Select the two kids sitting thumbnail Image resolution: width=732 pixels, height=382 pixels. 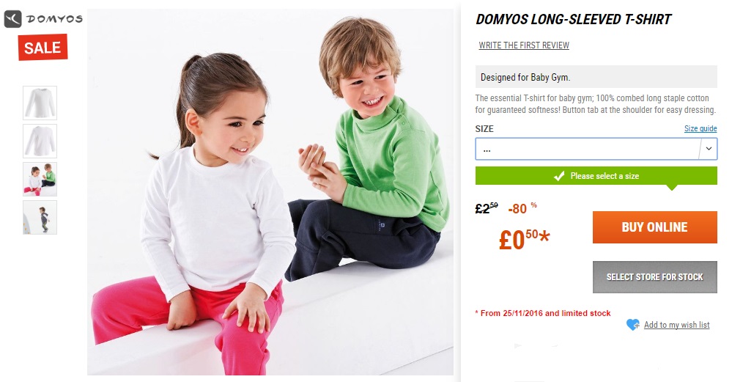tap(40, 180)
